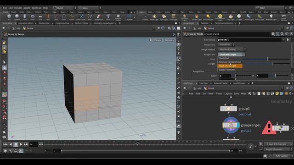Toggle the pin on the parameter pane
The image size is (294, 165).
(x=287, y=28)
